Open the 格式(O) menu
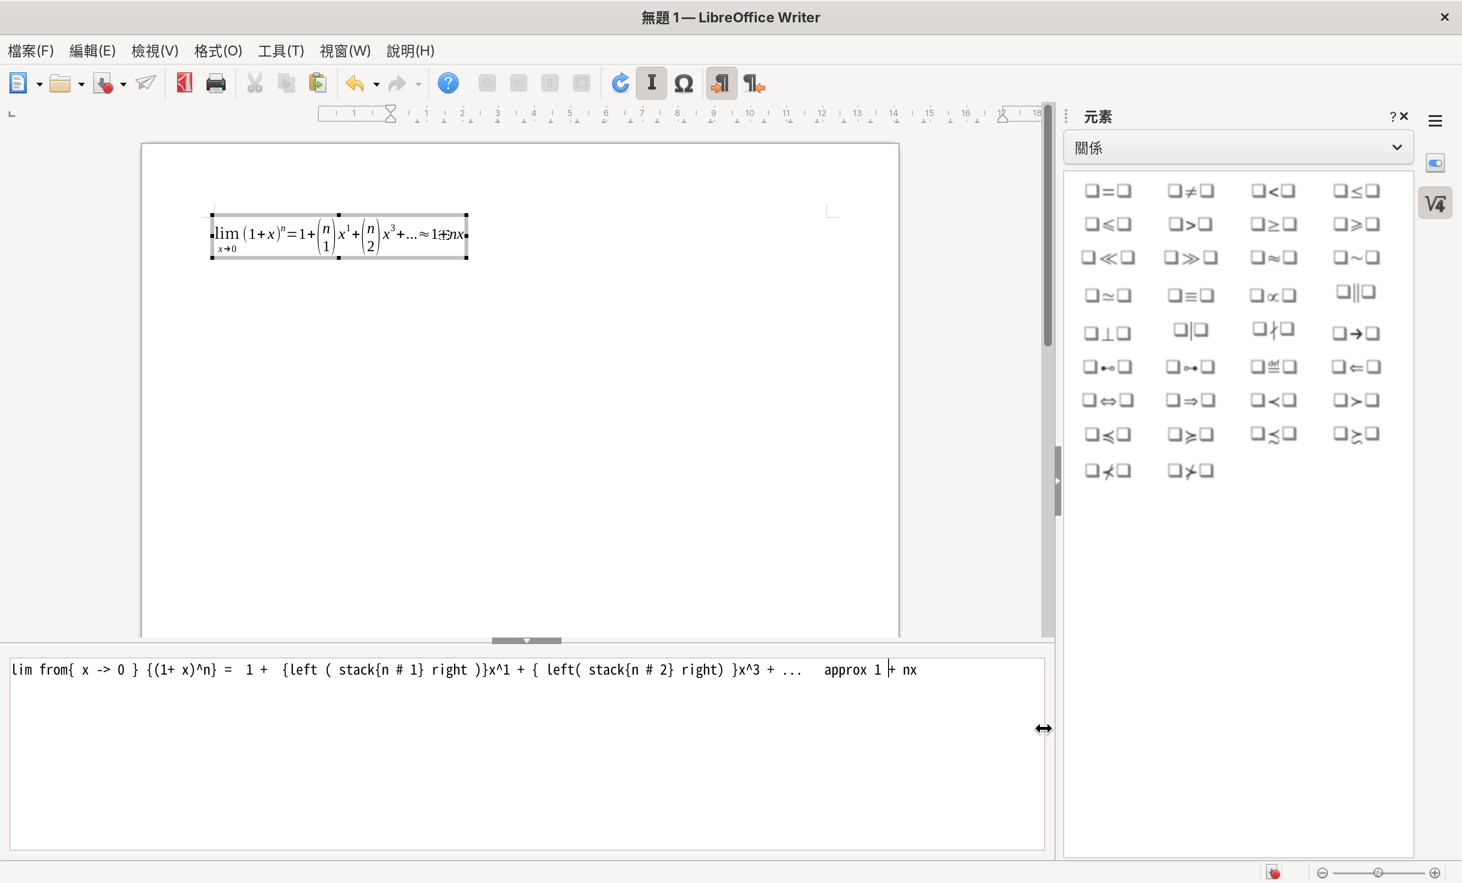This screenshot has width=1462, height=883. pyautogui.click(x=218, y=51)
